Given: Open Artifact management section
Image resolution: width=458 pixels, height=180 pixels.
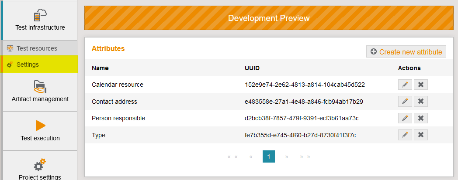Looking at the screenshot, I should (x=40, y=92).
